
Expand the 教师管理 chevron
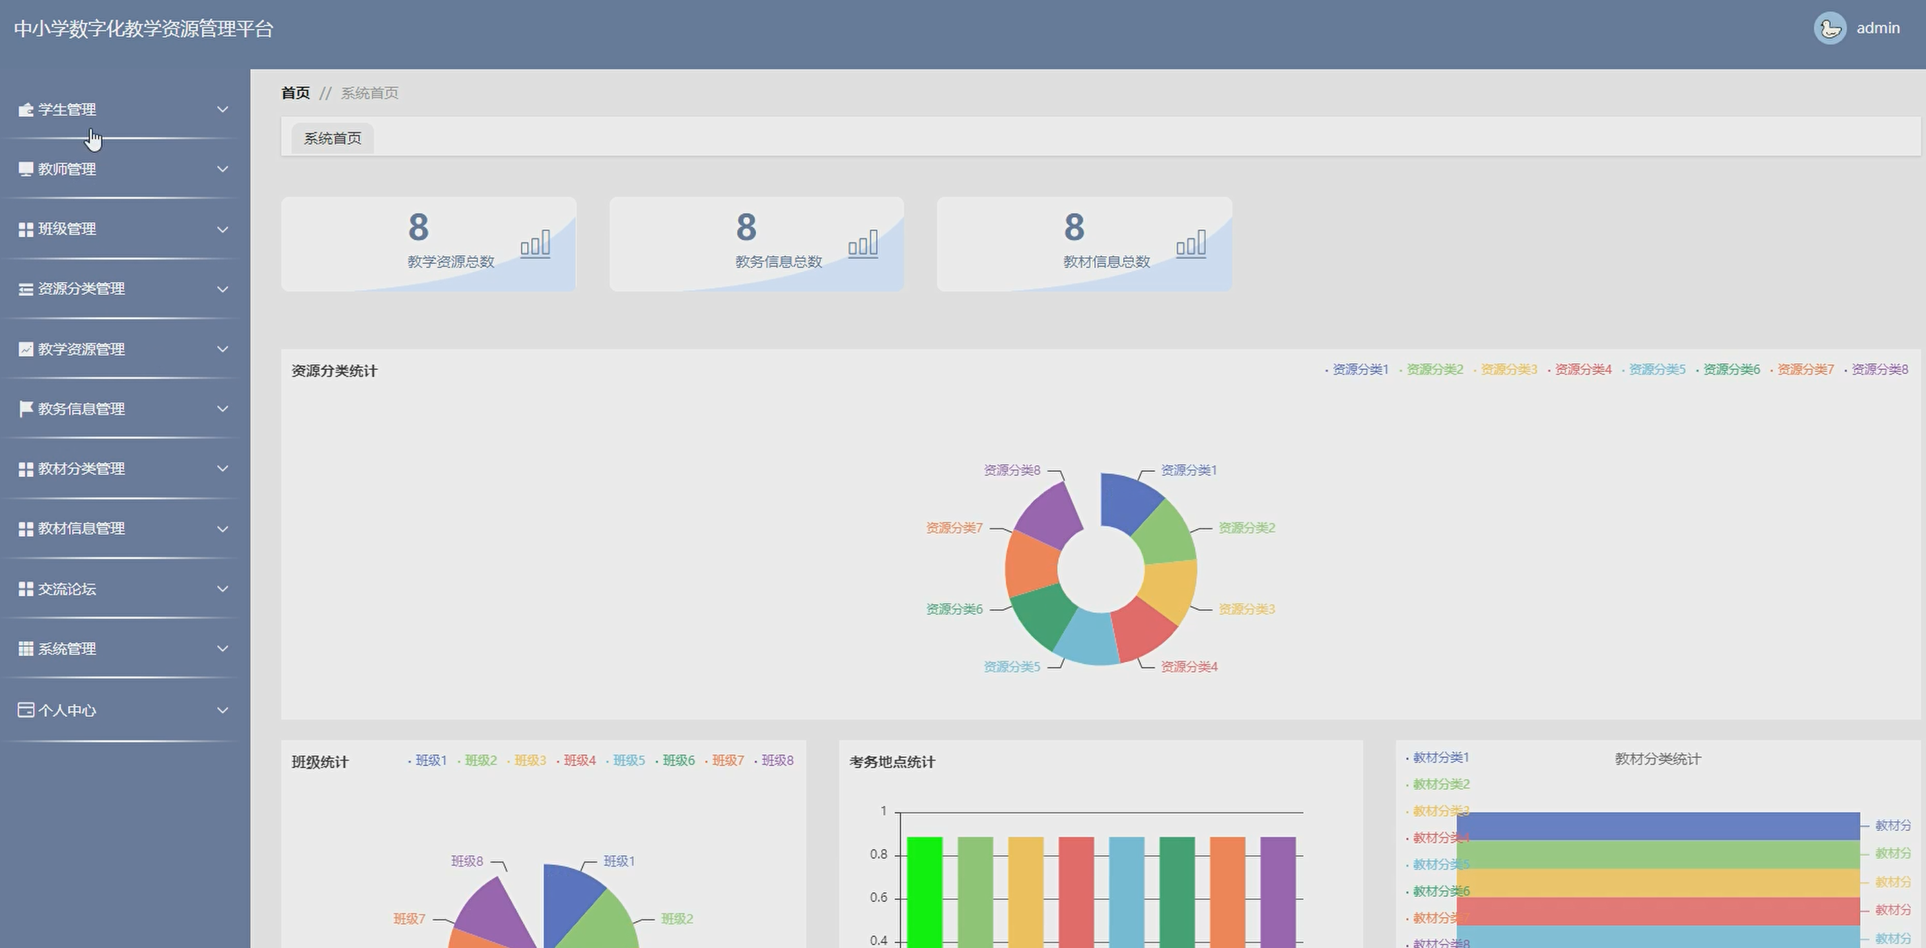click(222, 169)
